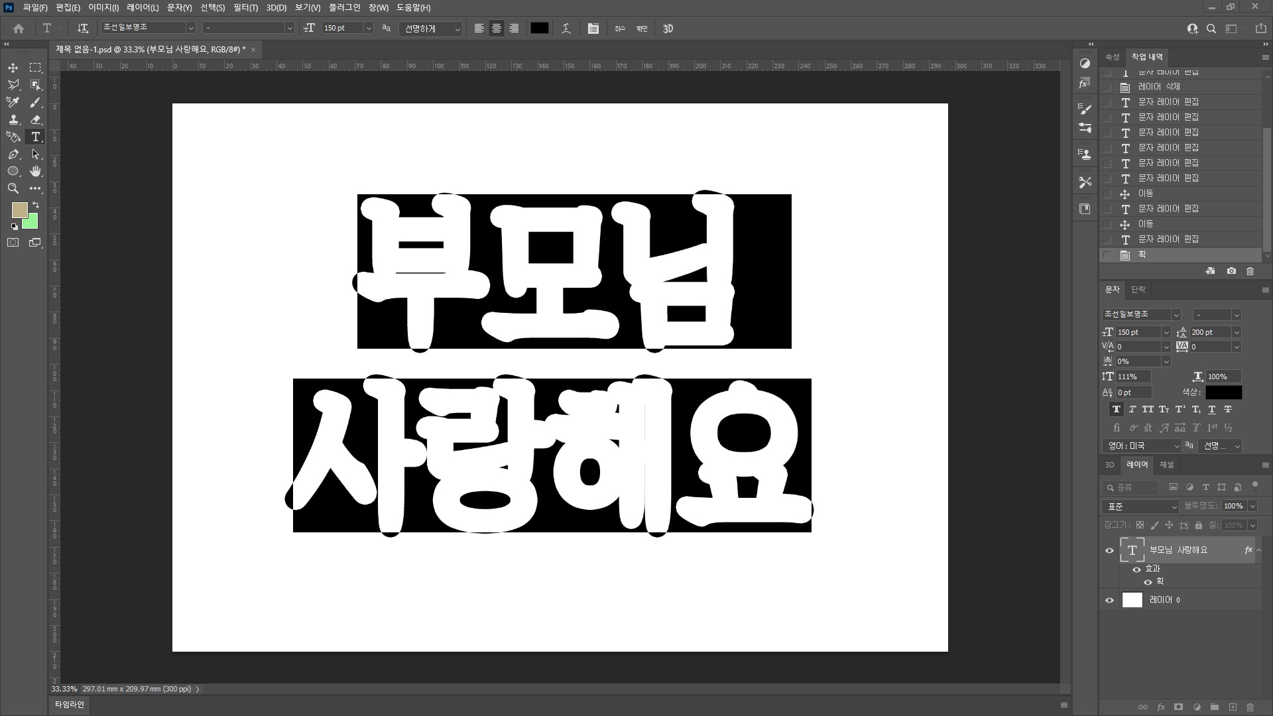Image resolution: width=1273 pixels, height=716 pixels.
Task: Select the Pen tool
Action: pos(13,154)
